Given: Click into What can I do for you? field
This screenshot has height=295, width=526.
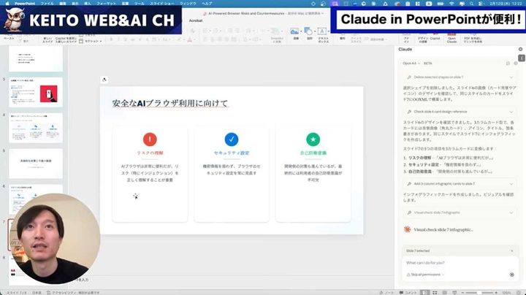Looking at the screenshot, I should pos(460,263).
